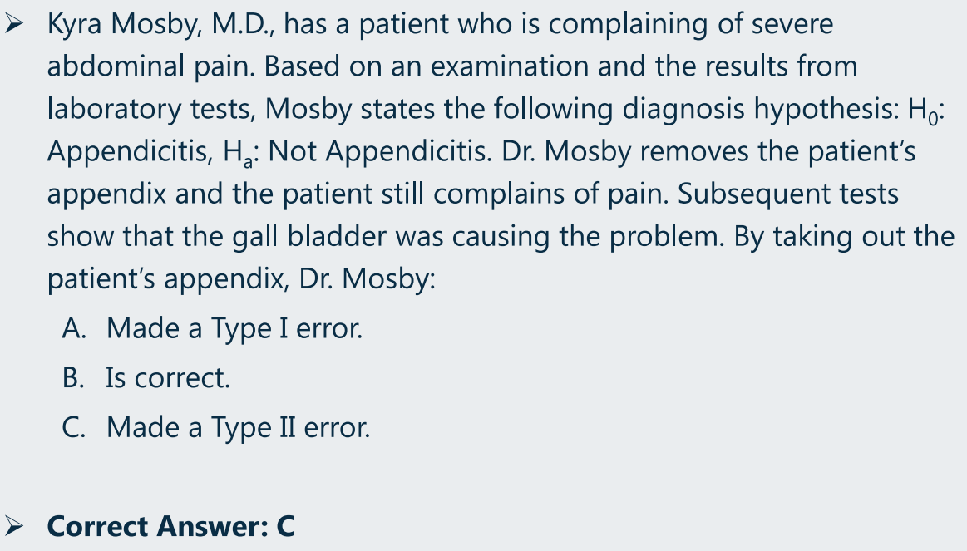967x551 pixels.
Task: Choose the 'Made a Type I error' option
Action: [234, 328]
